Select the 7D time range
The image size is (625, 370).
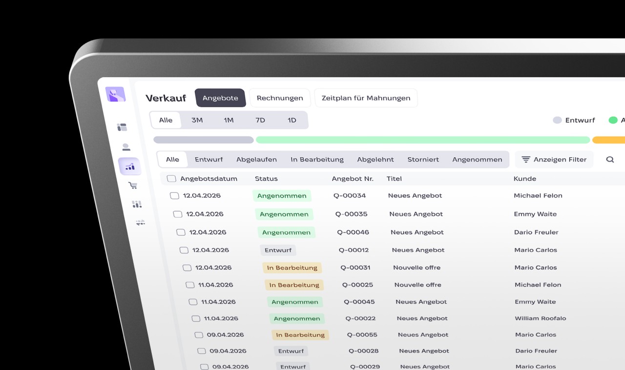[x=260, y=120]
